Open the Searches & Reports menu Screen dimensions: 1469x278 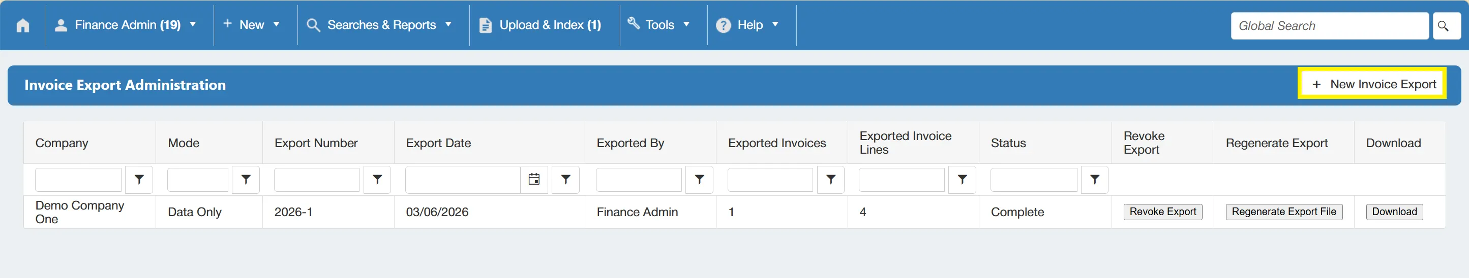coord(380,25)
